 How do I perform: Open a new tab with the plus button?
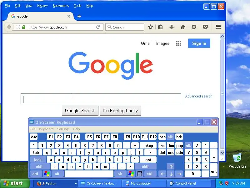79,16
